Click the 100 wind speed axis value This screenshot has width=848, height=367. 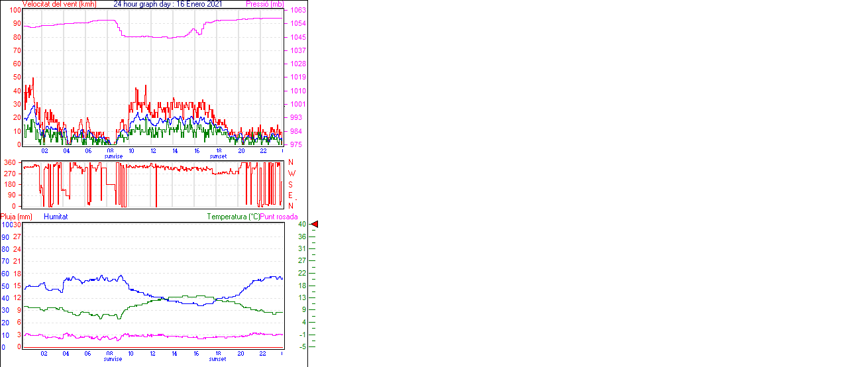point(13,11)
